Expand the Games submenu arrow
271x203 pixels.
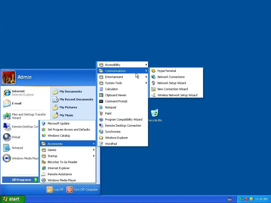click(94, 150)
